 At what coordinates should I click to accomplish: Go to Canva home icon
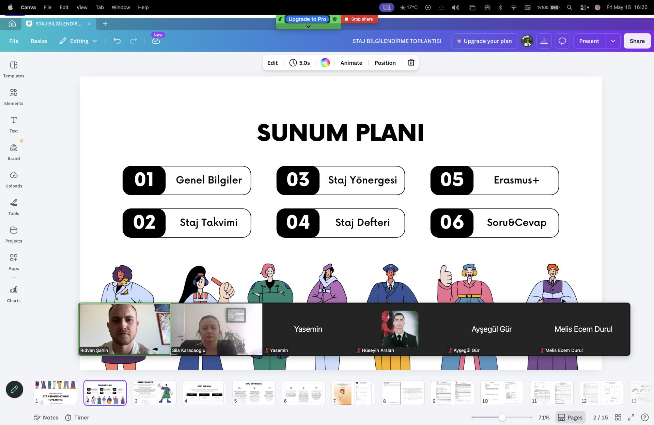[12, 24]
